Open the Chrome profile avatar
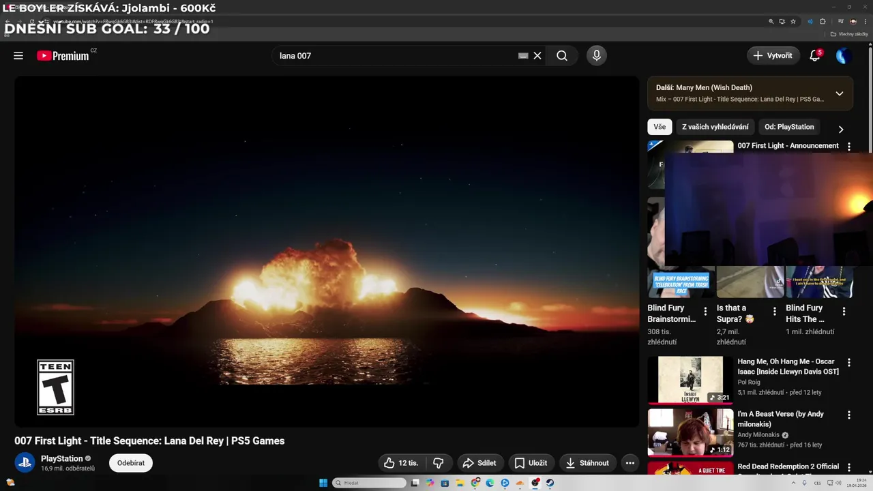 (x=853, y=21)
